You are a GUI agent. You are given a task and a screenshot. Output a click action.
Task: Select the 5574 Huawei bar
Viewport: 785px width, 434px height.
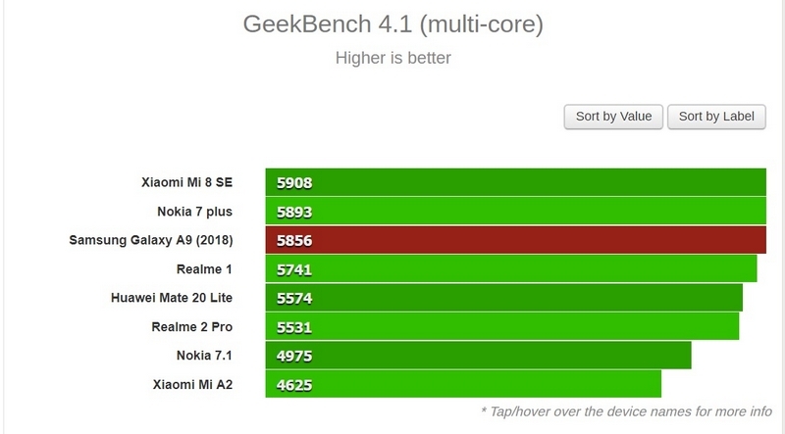click(504, 298)
